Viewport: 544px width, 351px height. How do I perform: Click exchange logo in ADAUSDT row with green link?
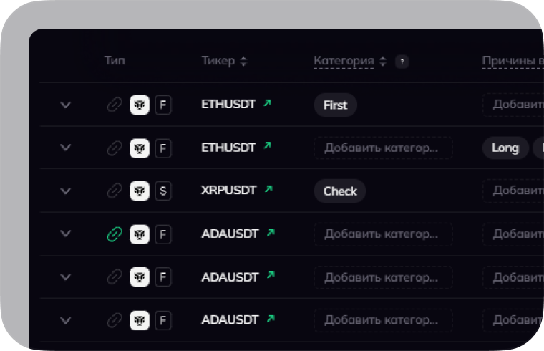click(x=140, y=234)
